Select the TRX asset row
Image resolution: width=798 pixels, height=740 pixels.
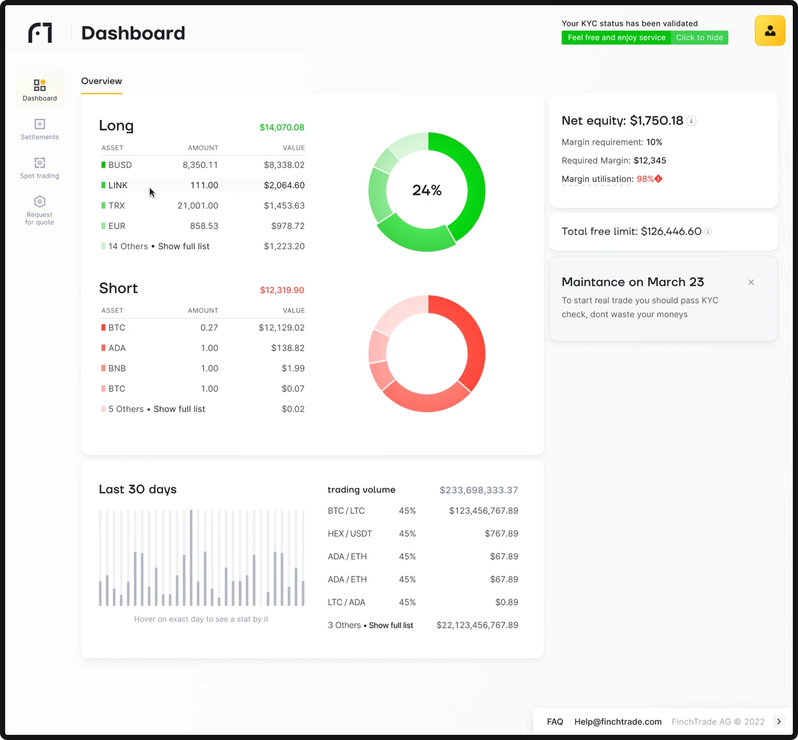(203, 206)
